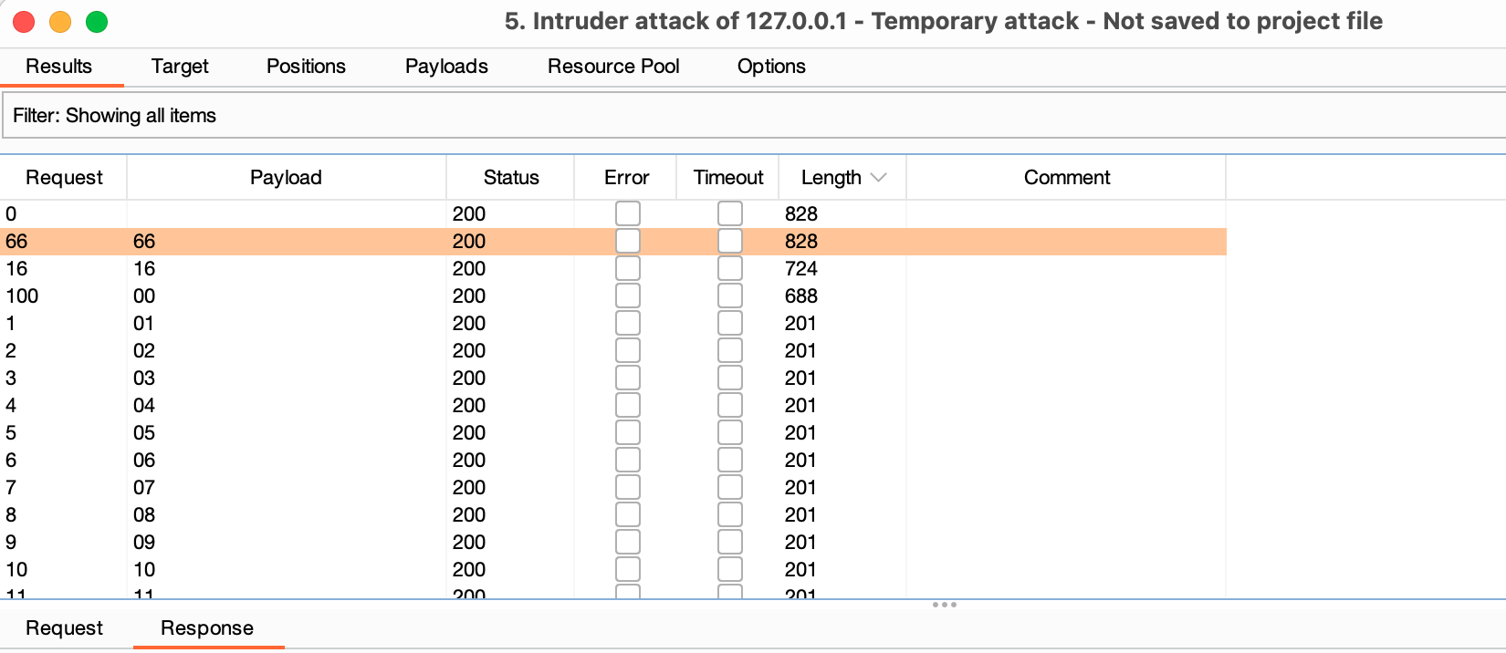The image size is (1506, 653).
Task: Click the Length column sort arrow
Action: pos(879,178)
